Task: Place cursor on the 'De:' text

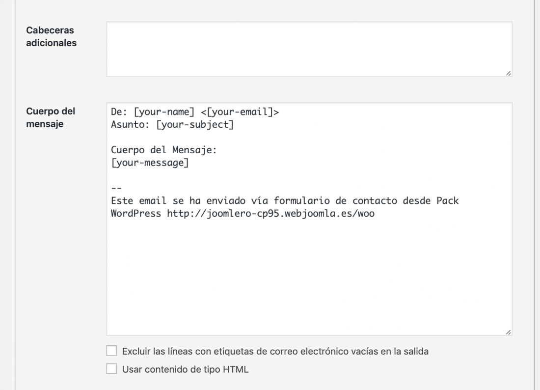Action: pos(119,112)
